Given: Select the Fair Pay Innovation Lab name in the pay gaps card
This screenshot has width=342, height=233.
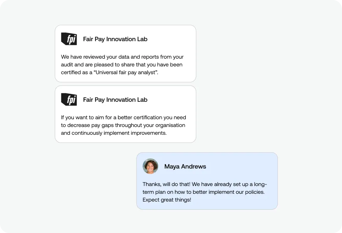Looking at the screenshot, I should [x=115, y=100].
